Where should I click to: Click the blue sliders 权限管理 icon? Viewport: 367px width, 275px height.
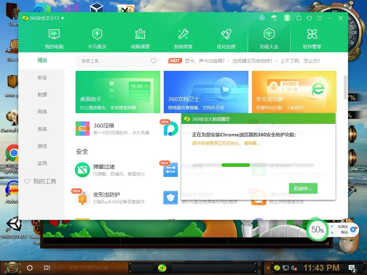pyautogui.click(x=170, y=169)
